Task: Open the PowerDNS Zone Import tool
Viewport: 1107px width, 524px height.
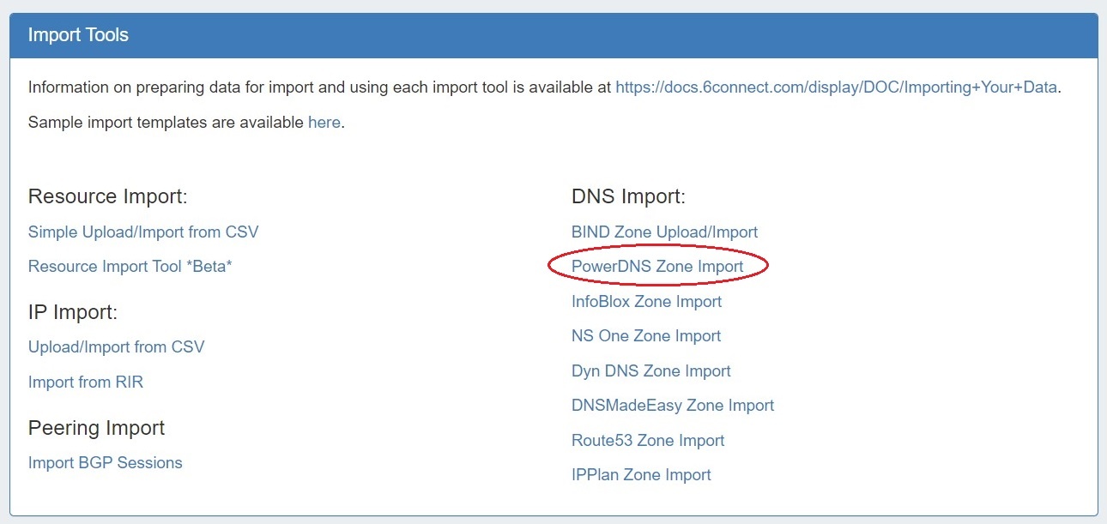Action: click(x=657, y=266)
